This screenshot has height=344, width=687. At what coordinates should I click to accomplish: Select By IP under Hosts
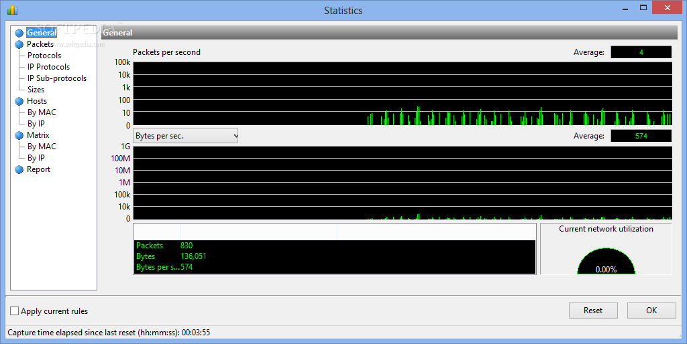pyautogui.click(x=36, y=124)
